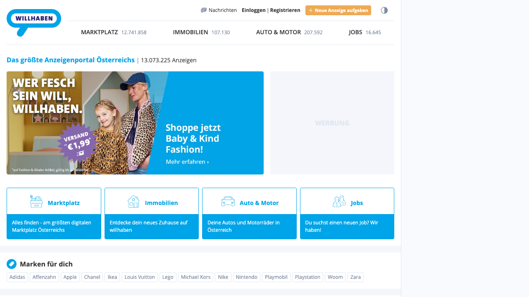Select the Playstation brand tag

click(x=307, y=277)
